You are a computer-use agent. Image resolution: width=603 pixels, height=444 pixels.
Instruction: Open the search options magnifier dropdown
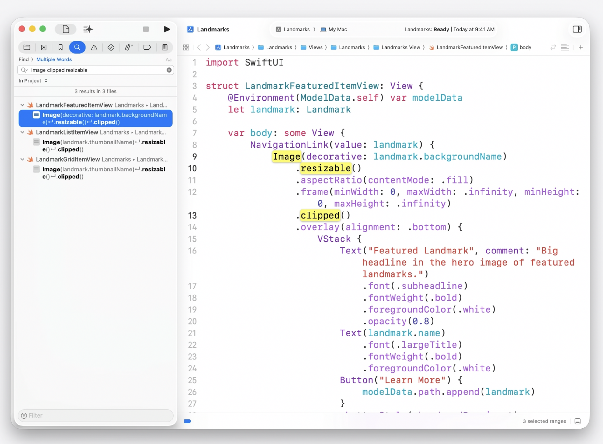(x=24, y=70)
